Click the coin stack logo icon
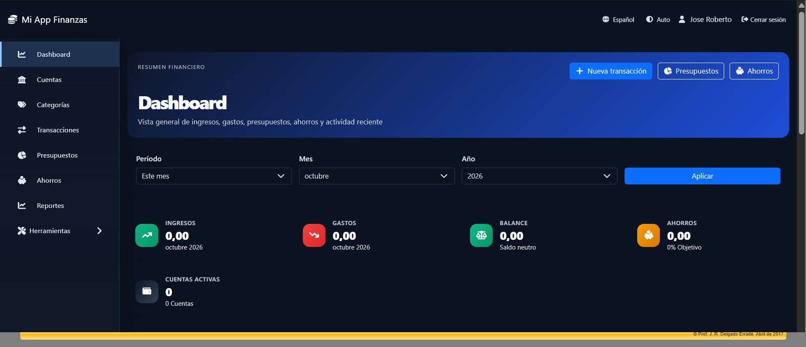 point(13,20)
